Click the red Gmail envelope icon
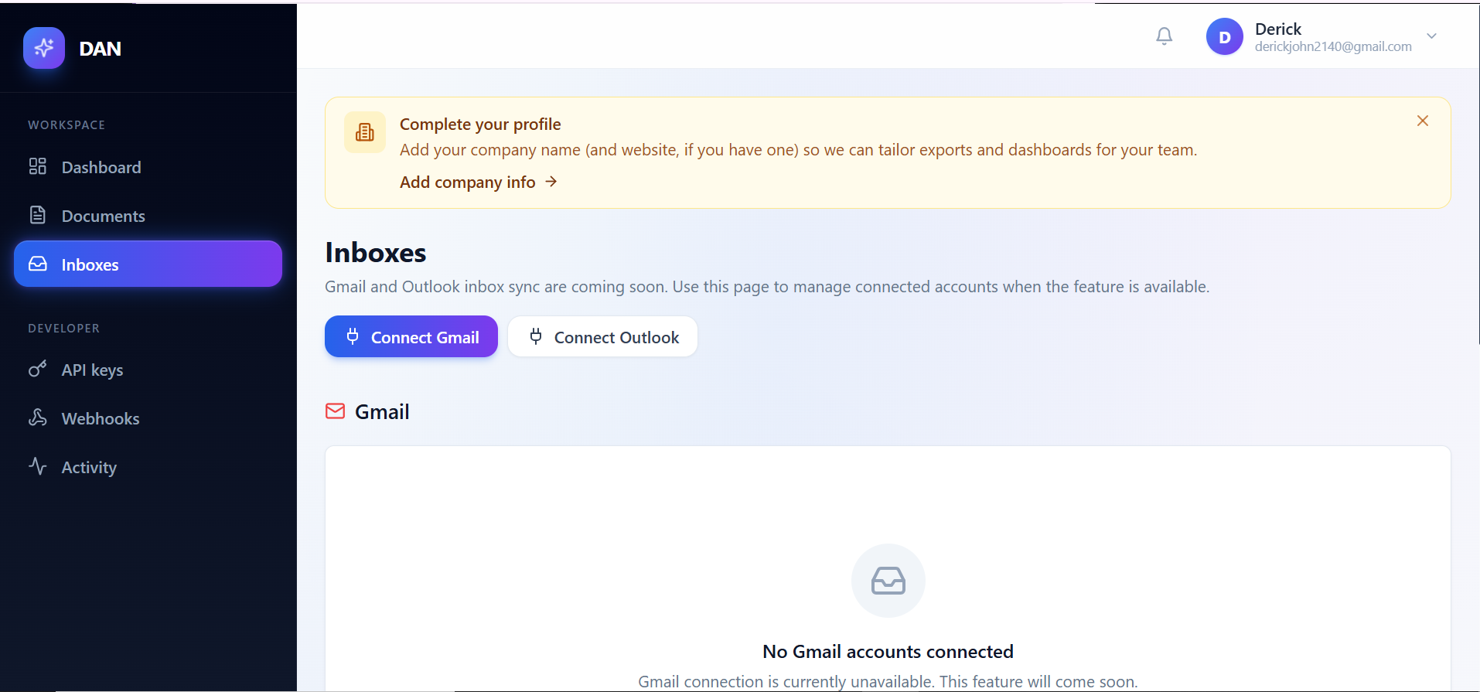1480x692 pixels. pyautogui.click(x=336, y=411)
